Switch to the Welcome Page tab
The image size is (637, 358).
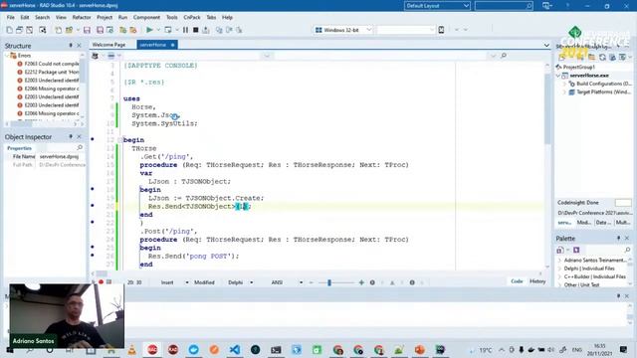click(x=108, y=45)
